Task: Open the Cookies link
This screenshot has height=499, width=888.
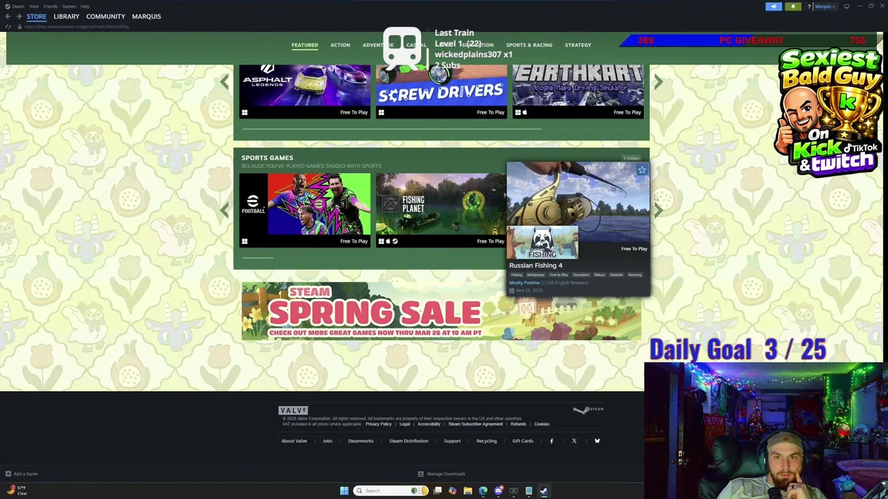Action: (x=542, y=424)
